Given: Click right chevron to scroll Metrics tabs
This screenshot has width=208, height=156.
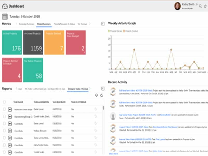Looking at the screenshot, I should tap(90, 24).
